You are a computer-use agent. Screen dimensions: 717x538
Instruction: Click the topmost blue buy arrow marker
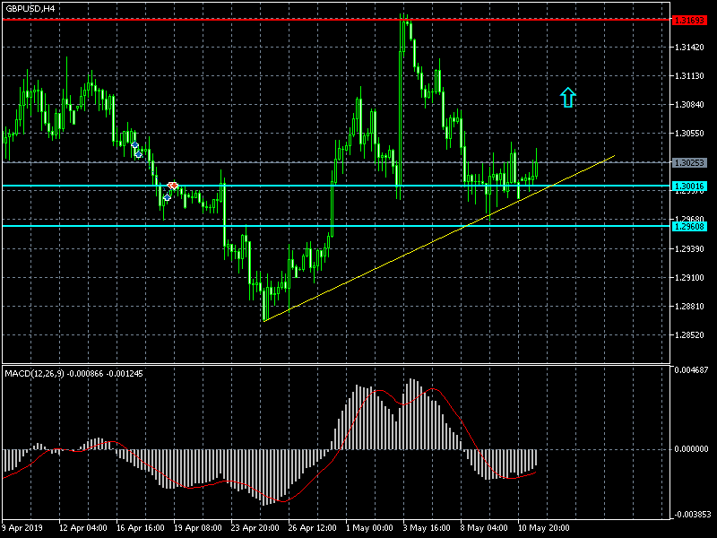tap(134, 144)
